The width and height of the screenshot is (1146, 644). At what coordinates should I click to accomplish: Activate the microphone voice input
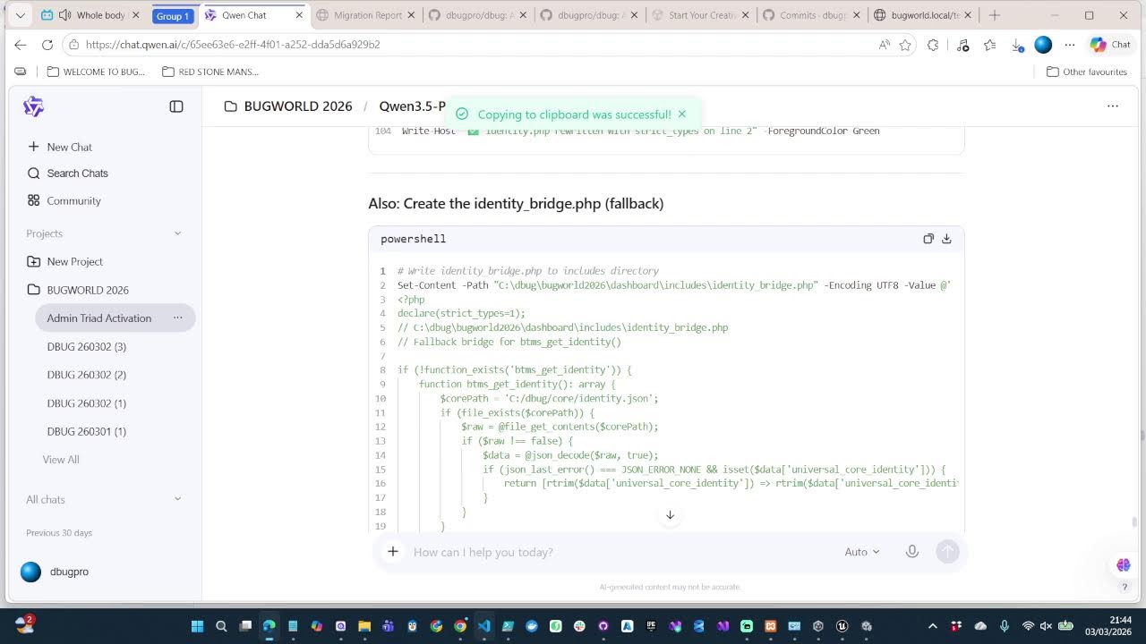(911, 552)
